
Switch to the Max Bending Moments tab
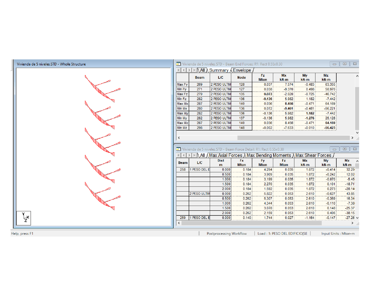[269, 155]
